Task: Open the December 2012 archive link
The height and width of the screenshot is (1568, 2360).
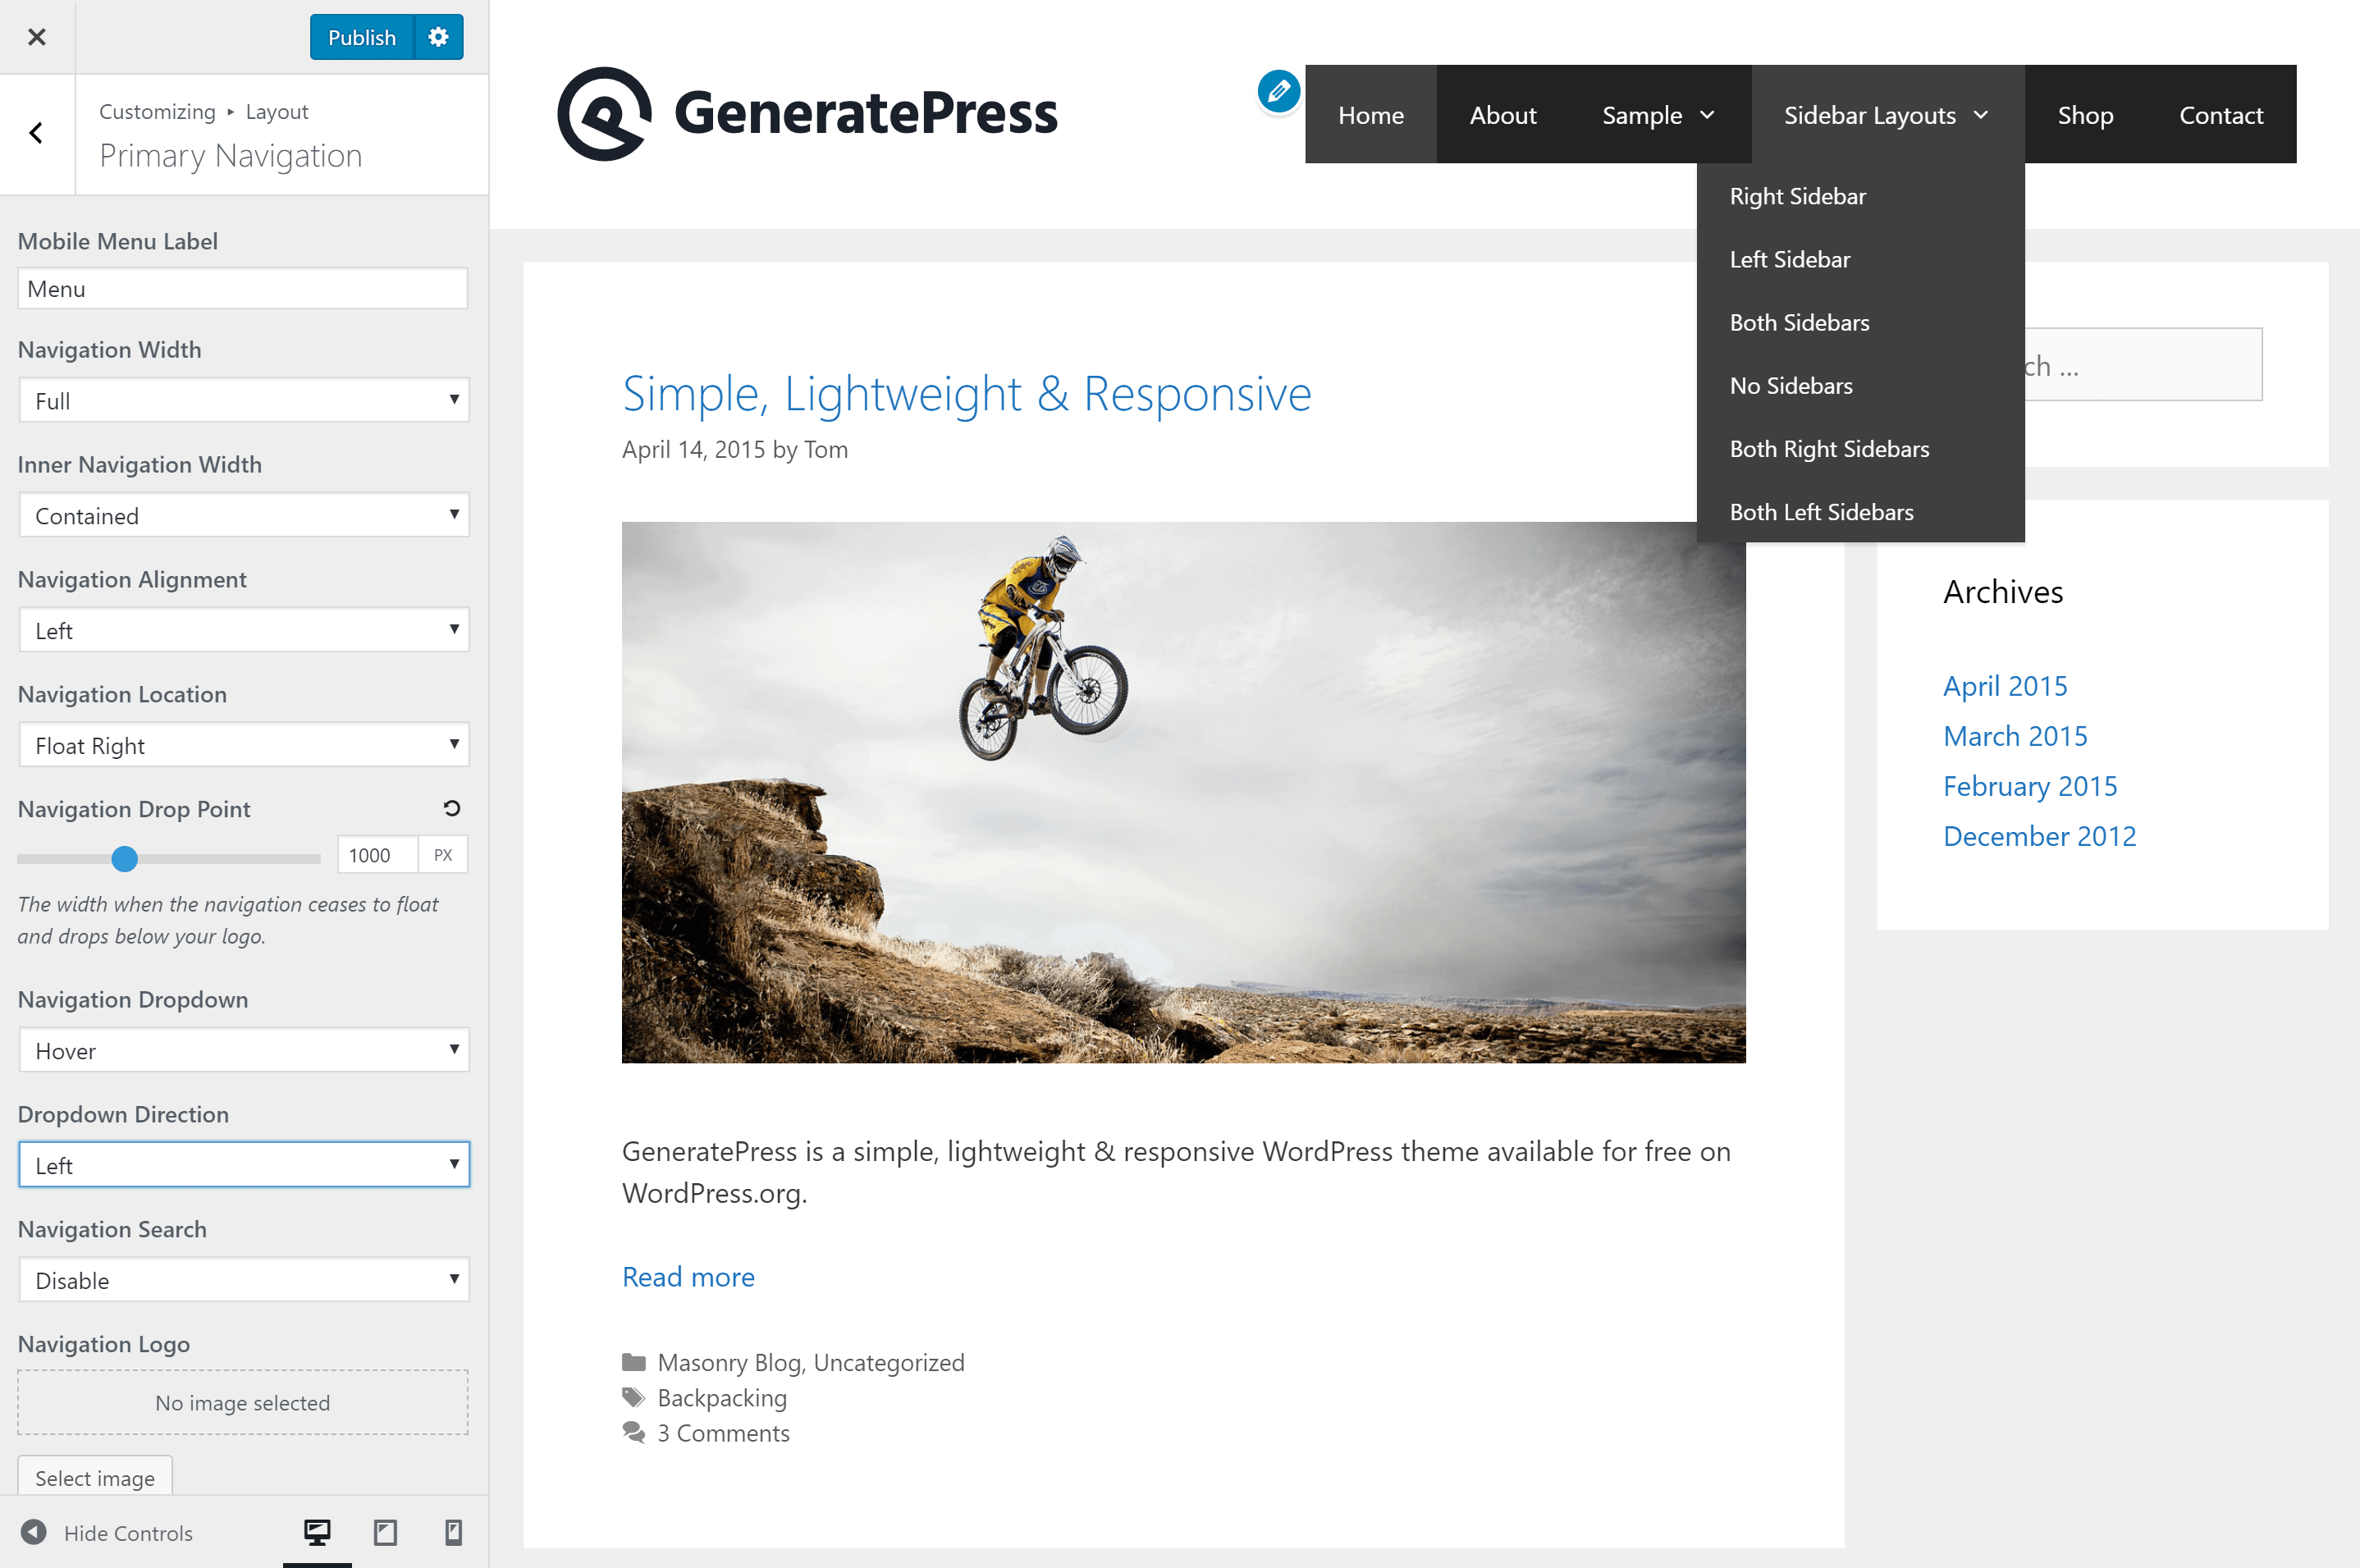Action: 2039,836
